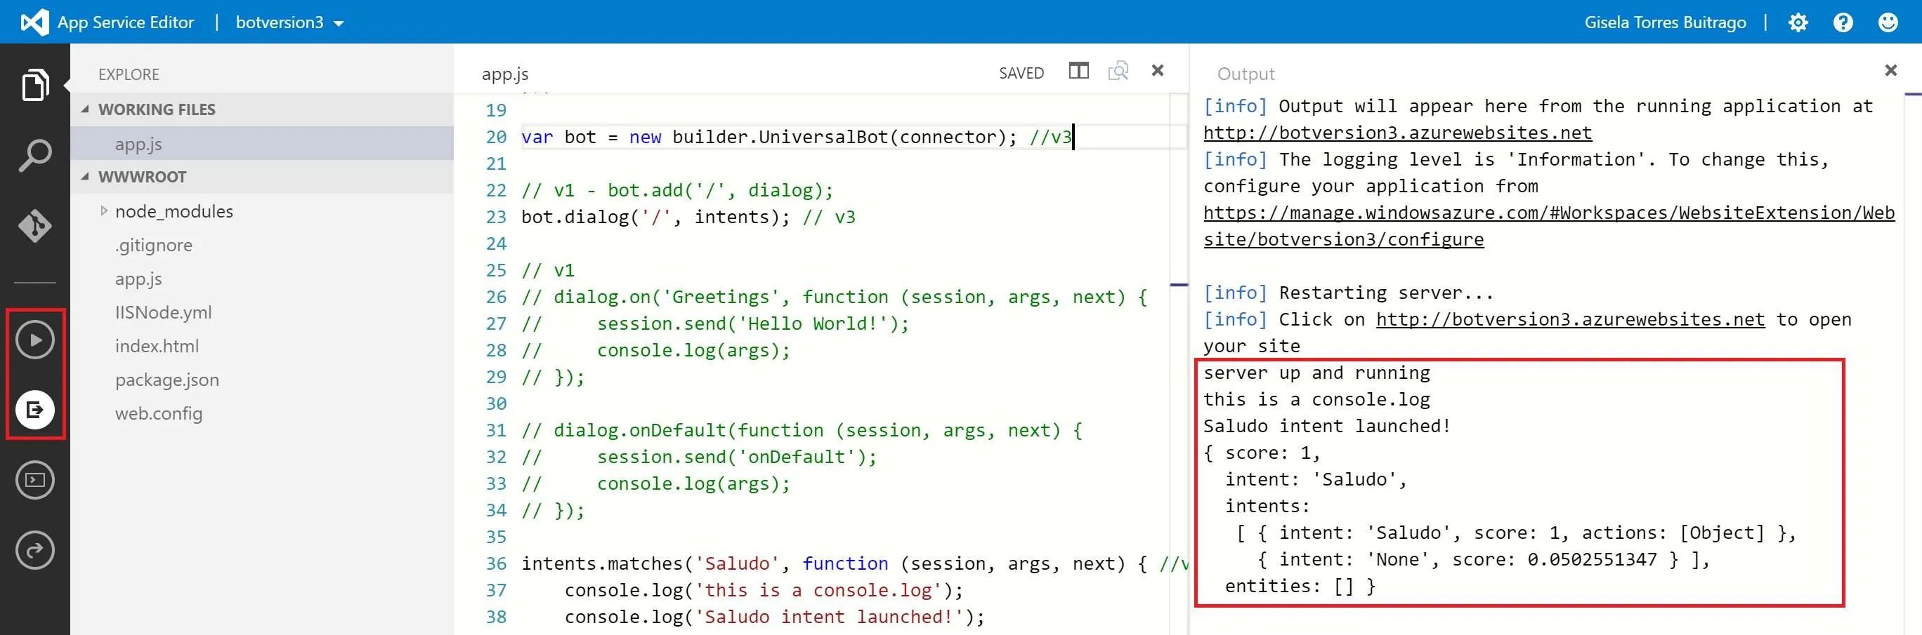Click the 'Saludo intent launched!' string on line 38

(829, 617)
